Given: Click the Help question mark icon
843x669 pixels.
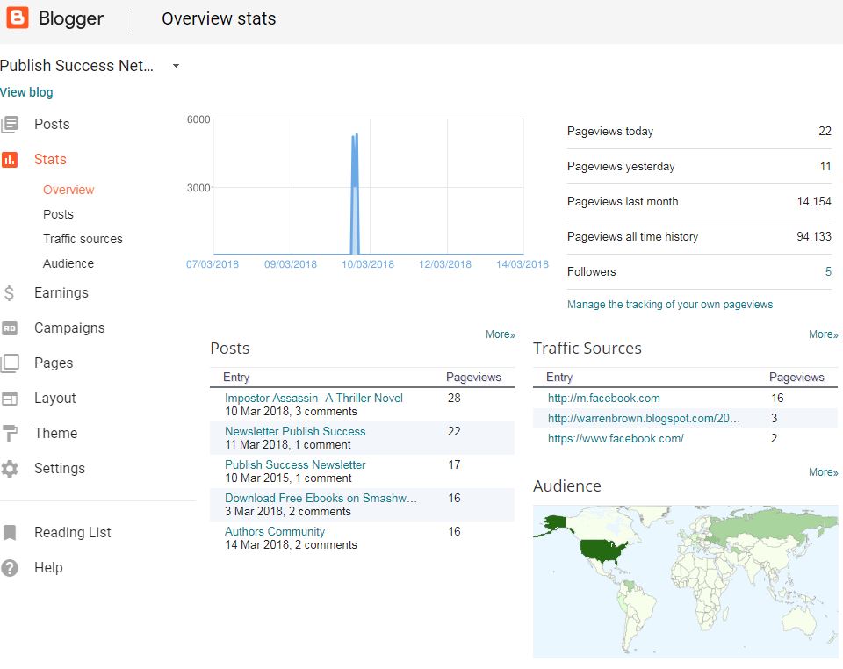Looking at the screenshot, I should click(x=10, y=568).
